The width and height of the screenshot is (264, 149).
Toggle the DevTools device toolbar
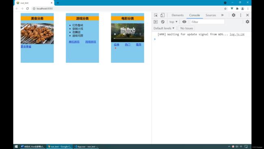(x=162, y=15)
